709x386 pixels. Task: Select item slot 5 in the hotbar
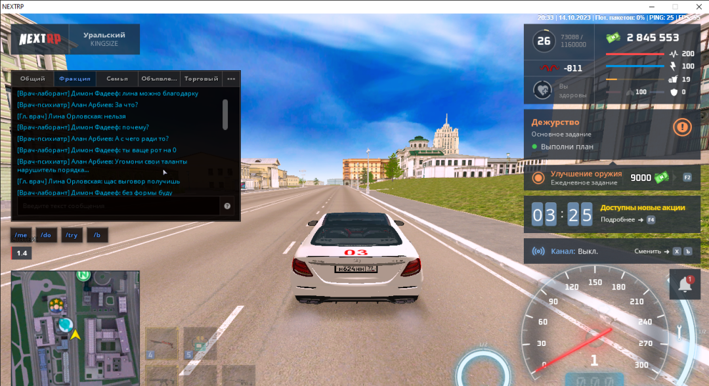[x=200, y=343]
